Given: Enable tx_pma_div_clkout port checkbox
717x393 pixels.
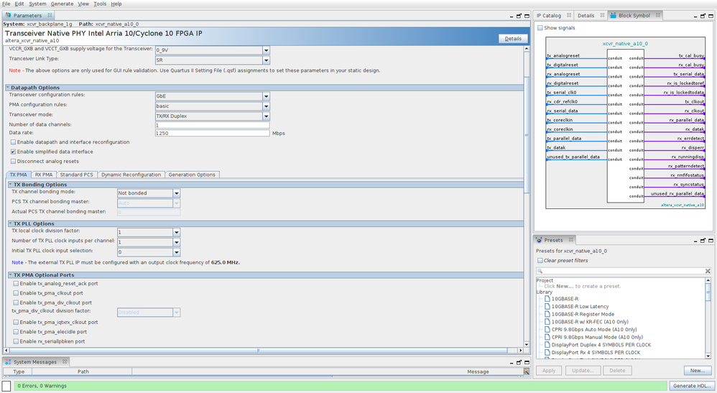Looking at the screenshot, I should tap(16, 302).
